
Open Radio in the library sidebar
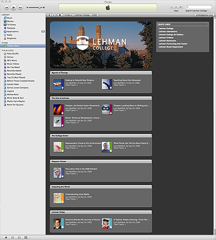10,35
